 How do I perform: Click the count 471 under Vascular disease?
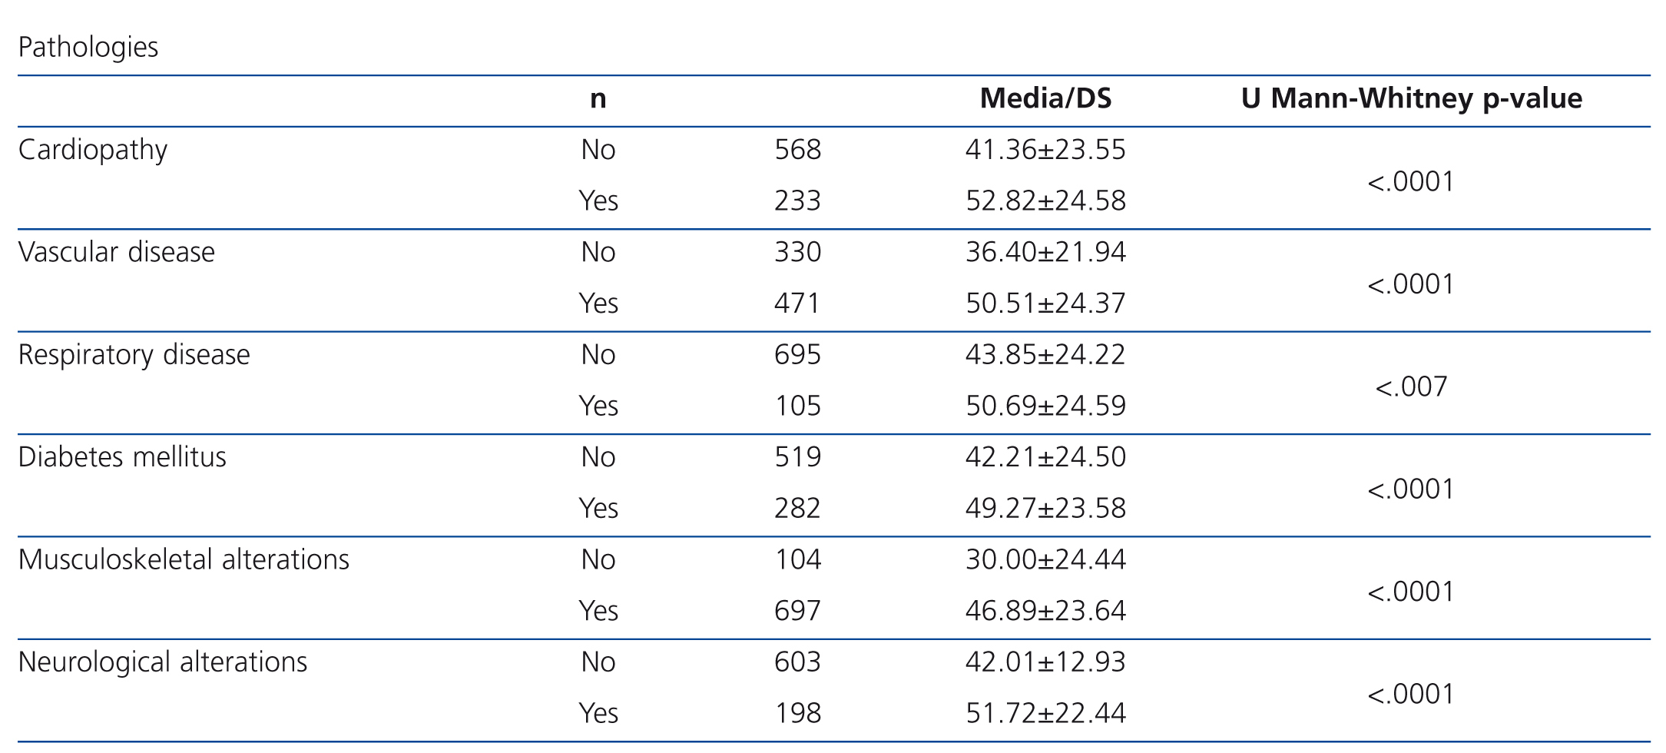click(x=797, y=304)
